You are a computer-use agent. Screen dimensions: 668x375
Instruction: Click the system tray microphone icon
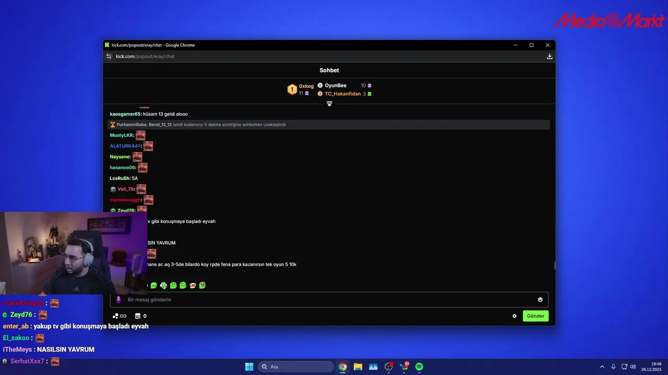tap(613, 367)
